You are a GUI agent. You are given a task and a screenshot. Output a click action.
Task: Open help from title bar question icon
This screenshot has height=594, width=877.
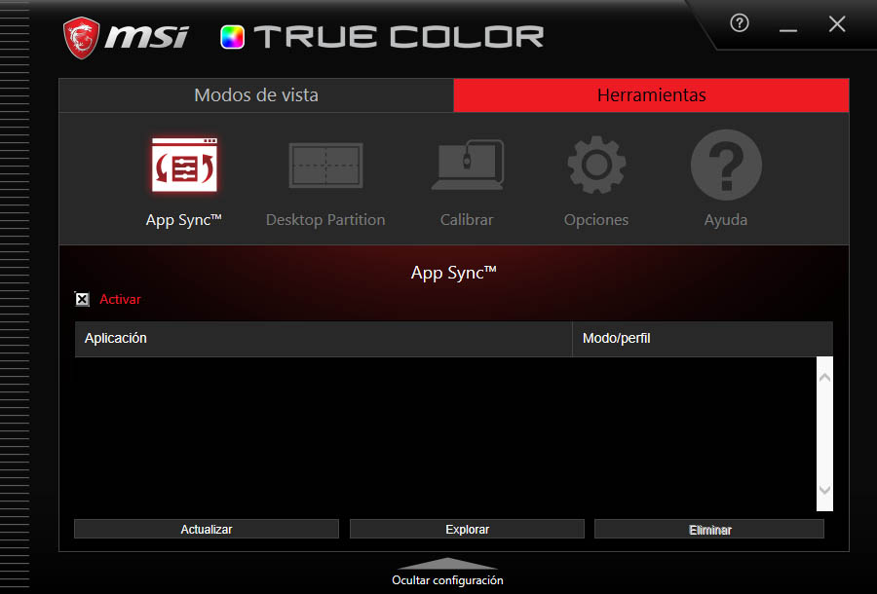click(x=740, y=24)
